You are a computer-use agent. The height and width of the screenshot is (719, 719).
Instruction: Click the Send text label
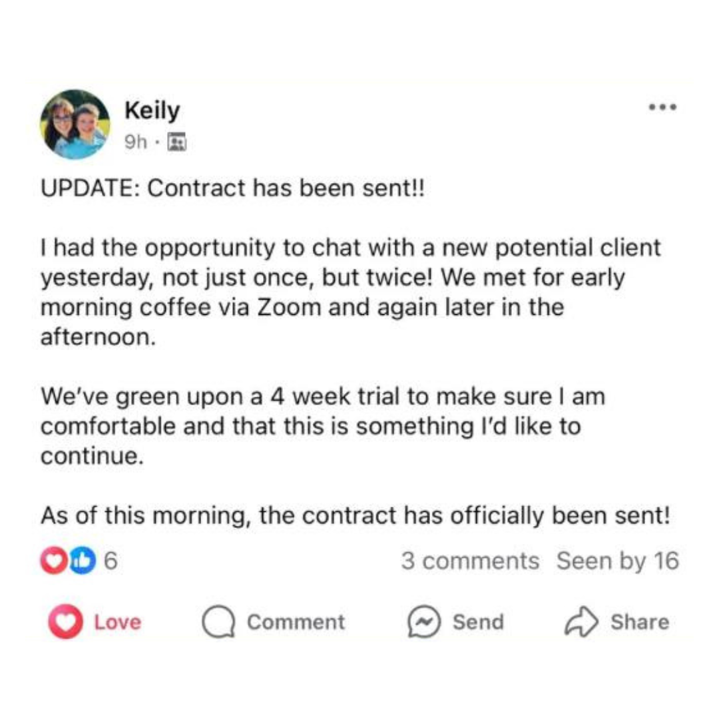(478, 622)
